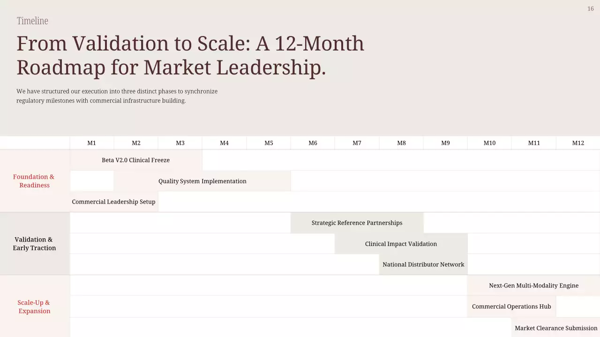This screenshot has height=337, width=600.
Task: Select the Quality System Implementation bar
Action: [202, 181]
